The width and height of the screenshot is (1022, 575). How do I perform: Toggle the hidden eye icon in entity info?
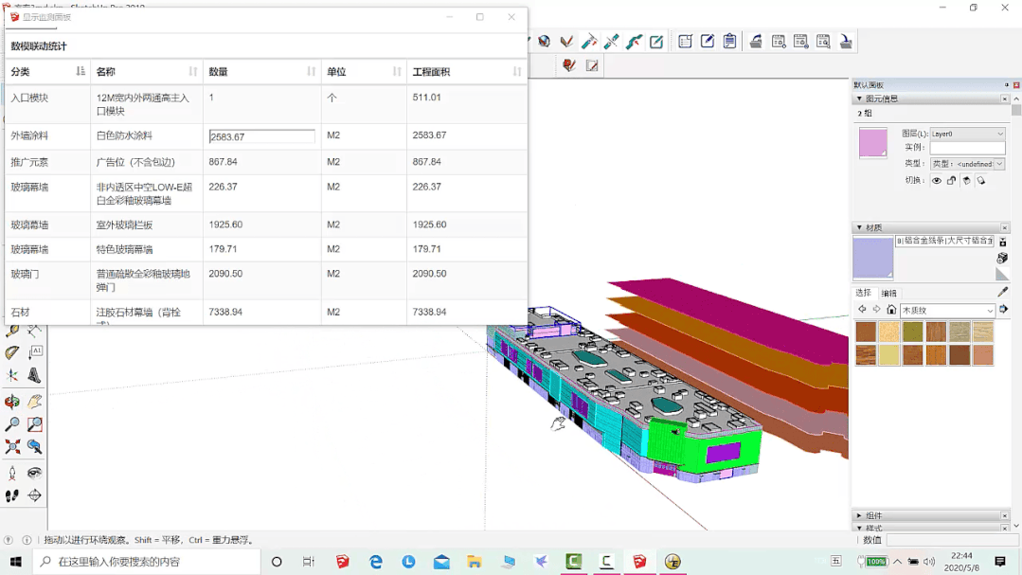937,181
